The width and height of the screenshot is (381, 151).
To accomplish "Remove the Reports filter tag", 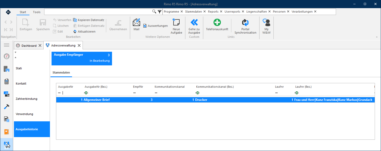I will 221,12.
